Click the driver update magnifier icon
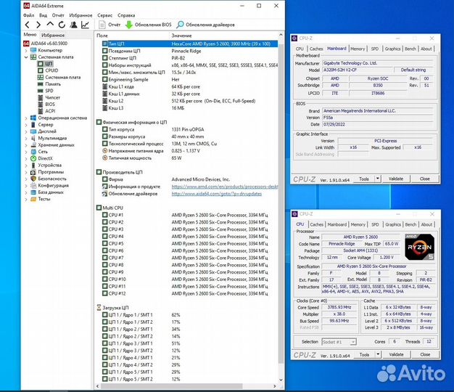Screen dimensions: 454x392 (x=180, y=25)
